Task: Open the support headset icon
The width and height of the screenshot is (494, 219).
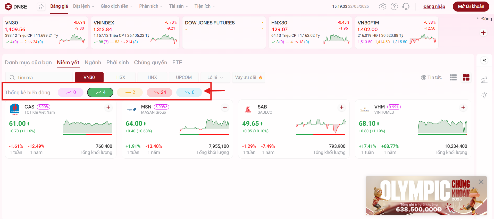Action: coord(406,6)
